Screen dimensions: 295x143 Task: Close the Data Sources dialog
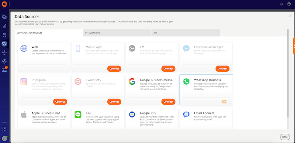[290, 16]
